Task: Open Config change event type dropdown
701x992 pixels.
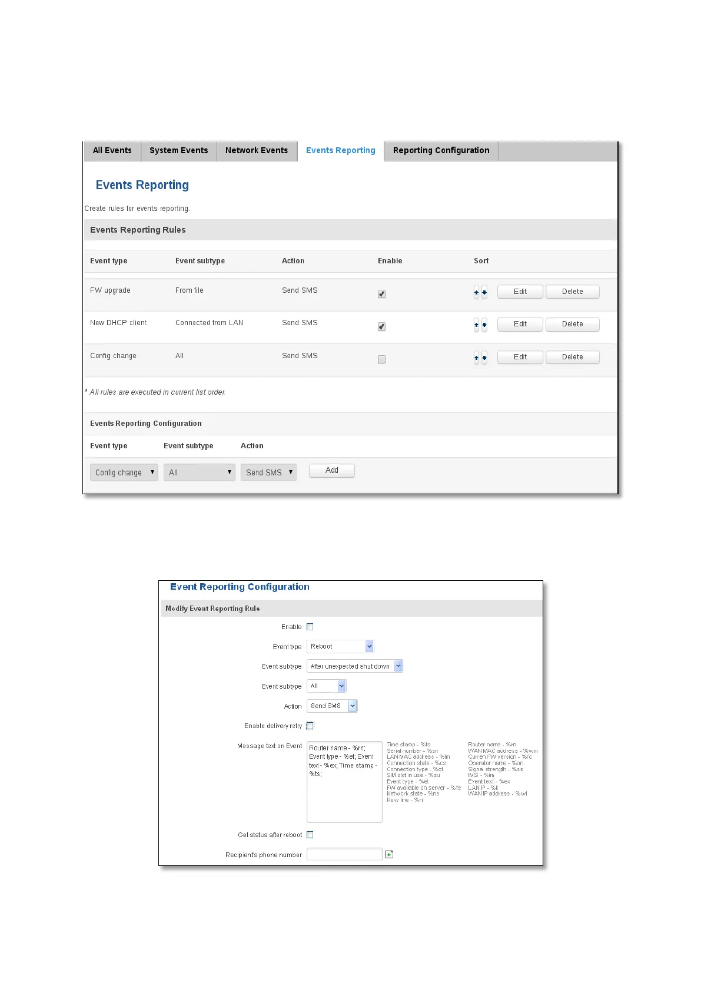Action: [124, 472]
